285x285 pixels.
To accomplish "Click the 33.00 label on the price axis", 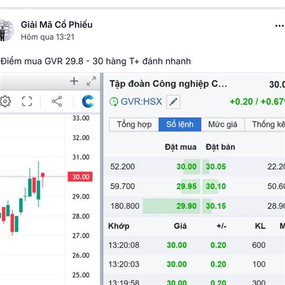I will click(x=81, y=118).
